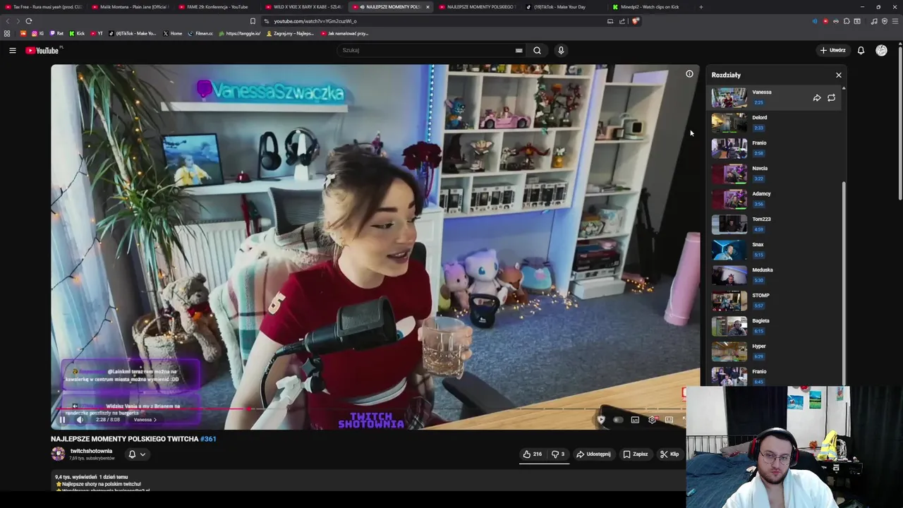Select the Tom223 chapter
The width and height of the screenshot is (903, 508).
coord(775,224)
